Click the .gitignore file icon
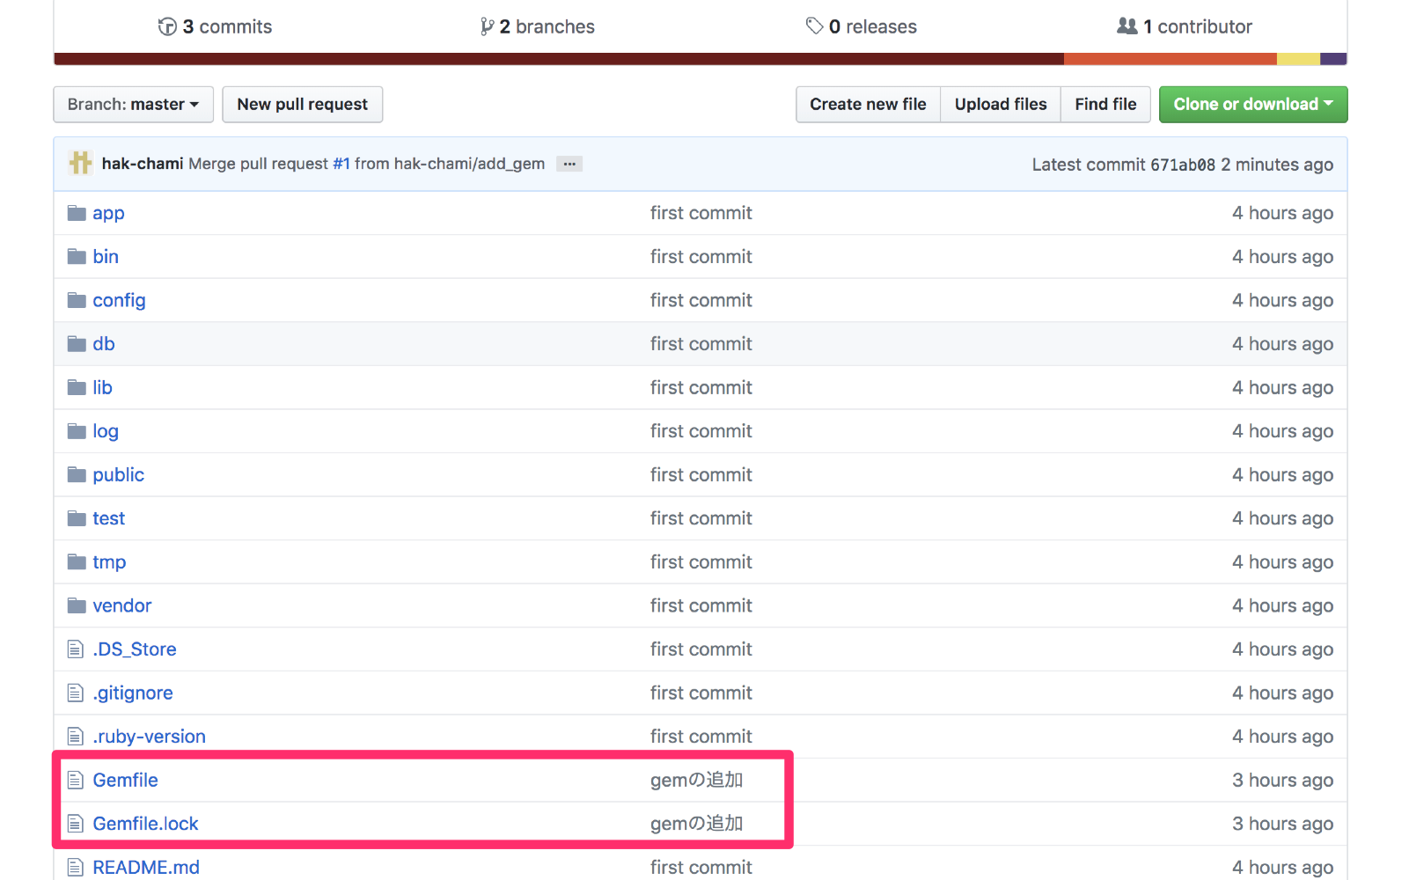The height and width of the screenshot is (880, 1409). coord(76,693)
